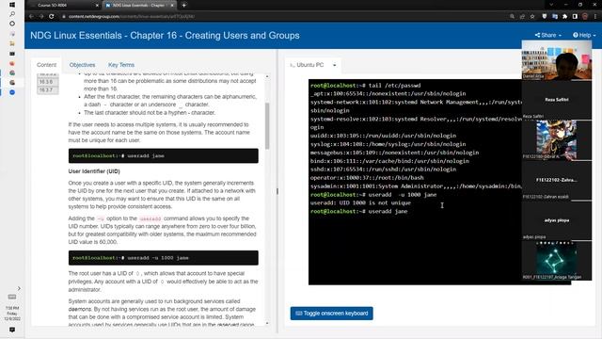Open the tab search chevron in title bar
602x339 pixels.
point(551,5)
